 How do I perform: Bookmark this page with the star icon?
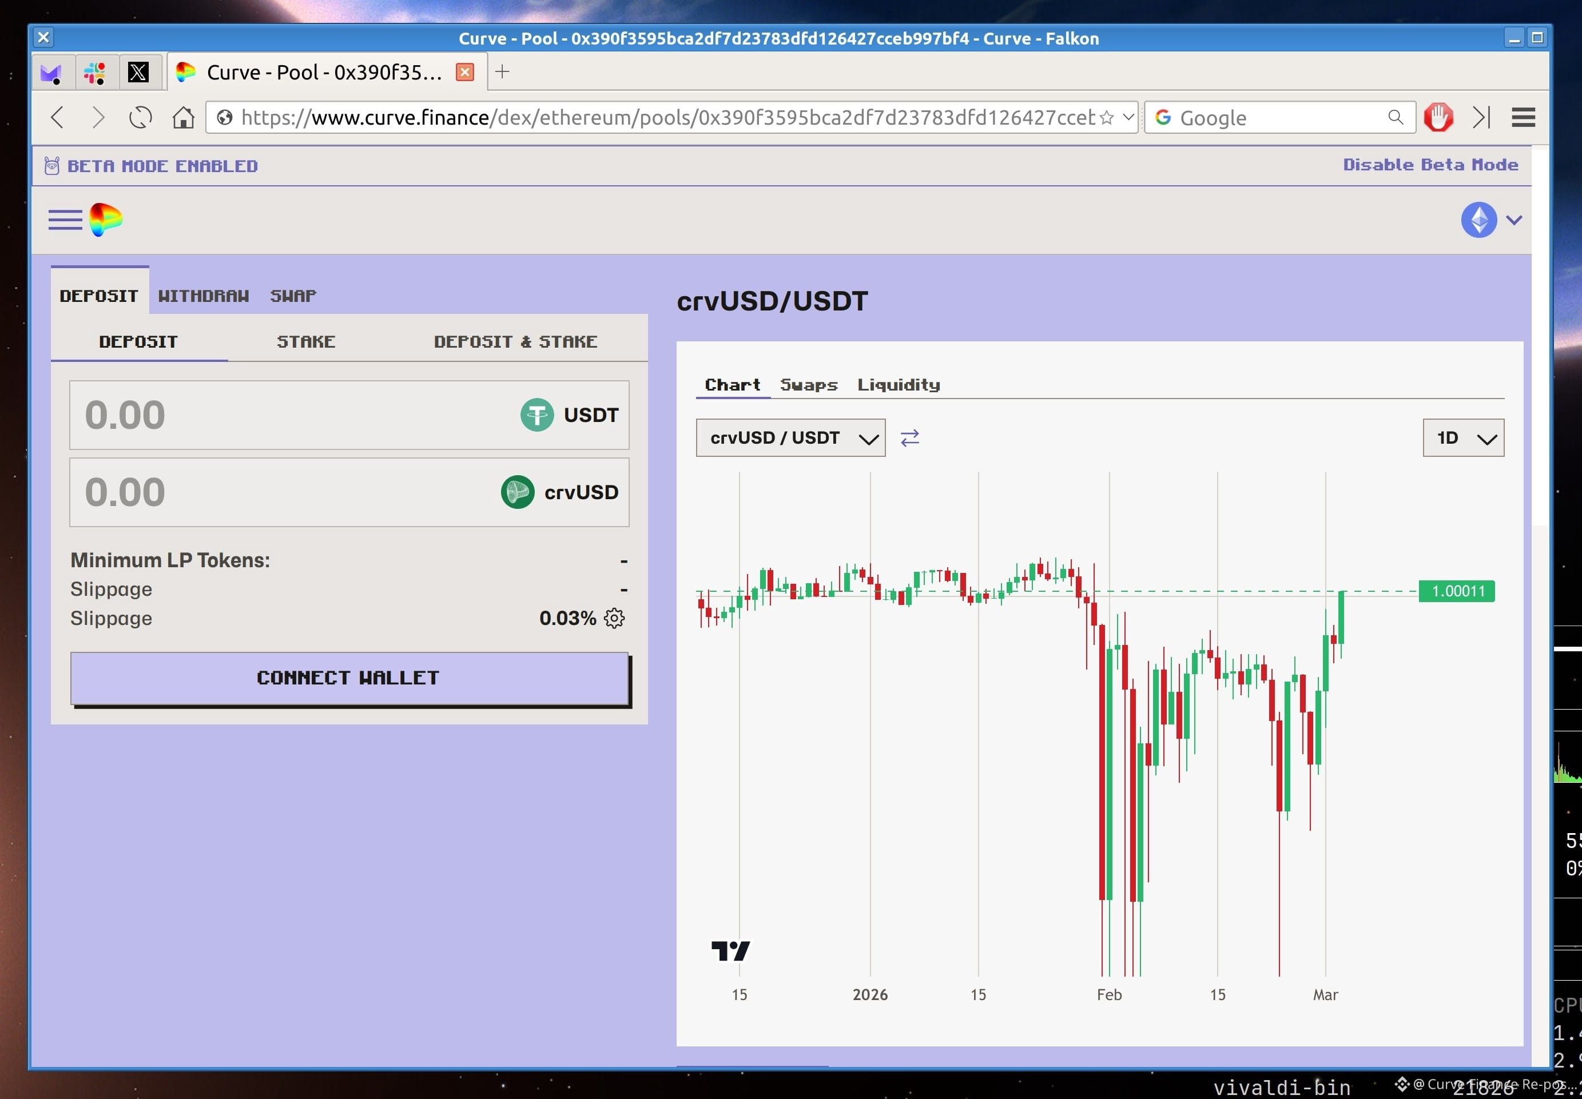pyautogui.click(x=1107, y=118)
